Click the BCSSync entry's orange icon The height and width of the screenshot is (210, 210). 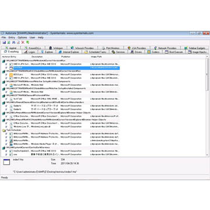click(x=11, y=75)
